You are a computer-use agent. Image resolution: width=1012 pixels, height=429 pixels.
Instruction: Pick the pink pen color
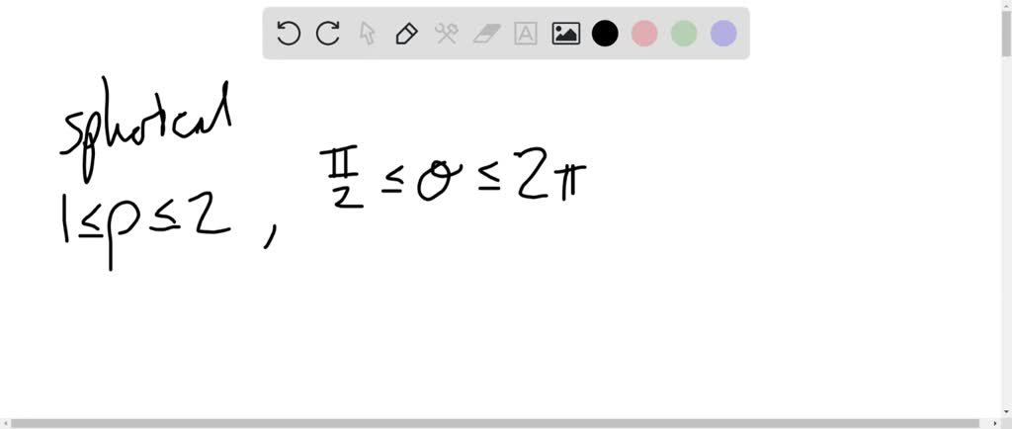pyautogui.click(x=644, y=34)
